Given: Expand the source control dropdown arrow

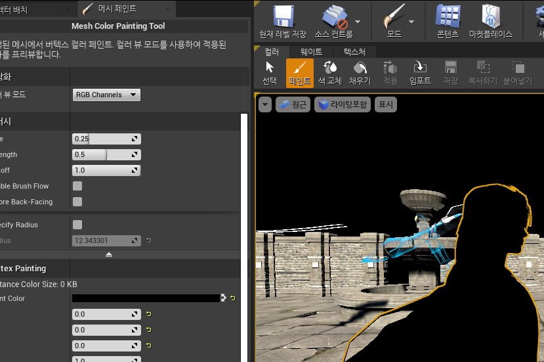Looking at the screenshot, I should pyautogui.click(x=358, y=22).
